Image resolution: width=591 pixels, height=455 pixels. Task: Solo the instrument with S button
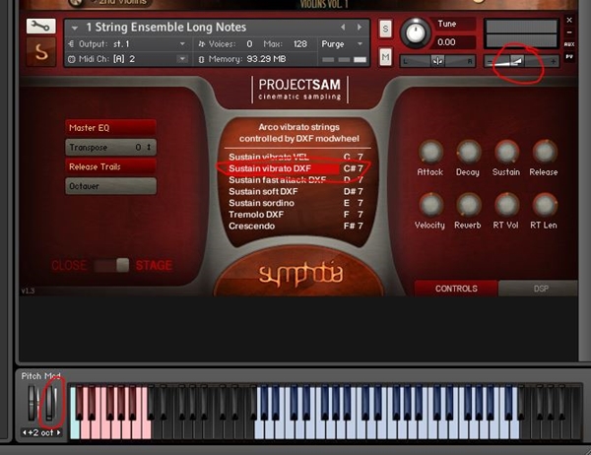click(x=385, y=29)
